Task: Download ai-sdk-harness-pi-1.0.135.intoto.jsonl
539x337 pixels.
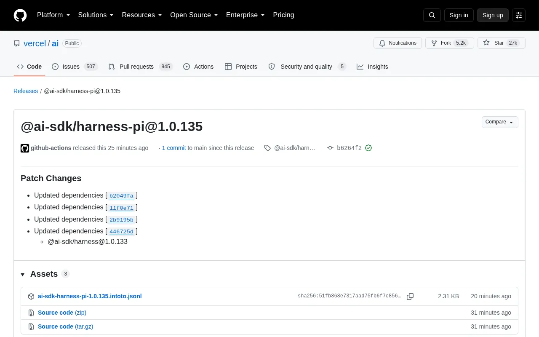Action: [90, 296]
